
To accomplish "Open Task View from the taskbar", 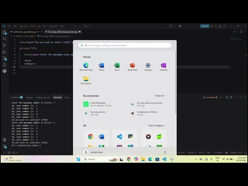I will coord(121,159).
